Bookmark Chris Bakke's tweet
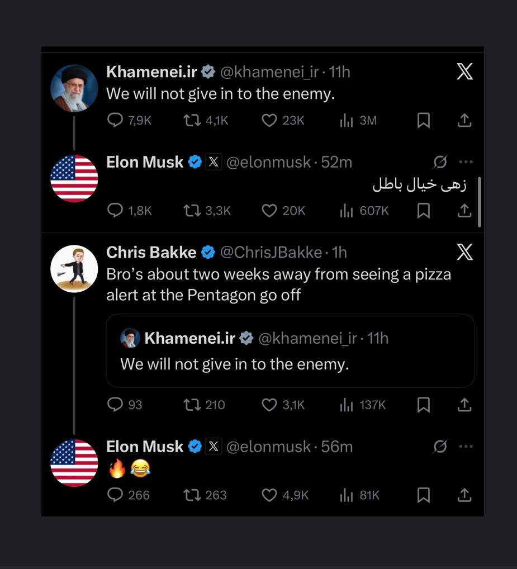This screenshot has height=569, width=517. [424, 405]
